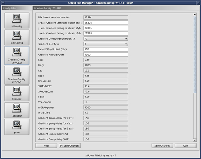201x159 pixels.
Task: Focus the x-axis Gradient Setting field
Action: point(106,23)
